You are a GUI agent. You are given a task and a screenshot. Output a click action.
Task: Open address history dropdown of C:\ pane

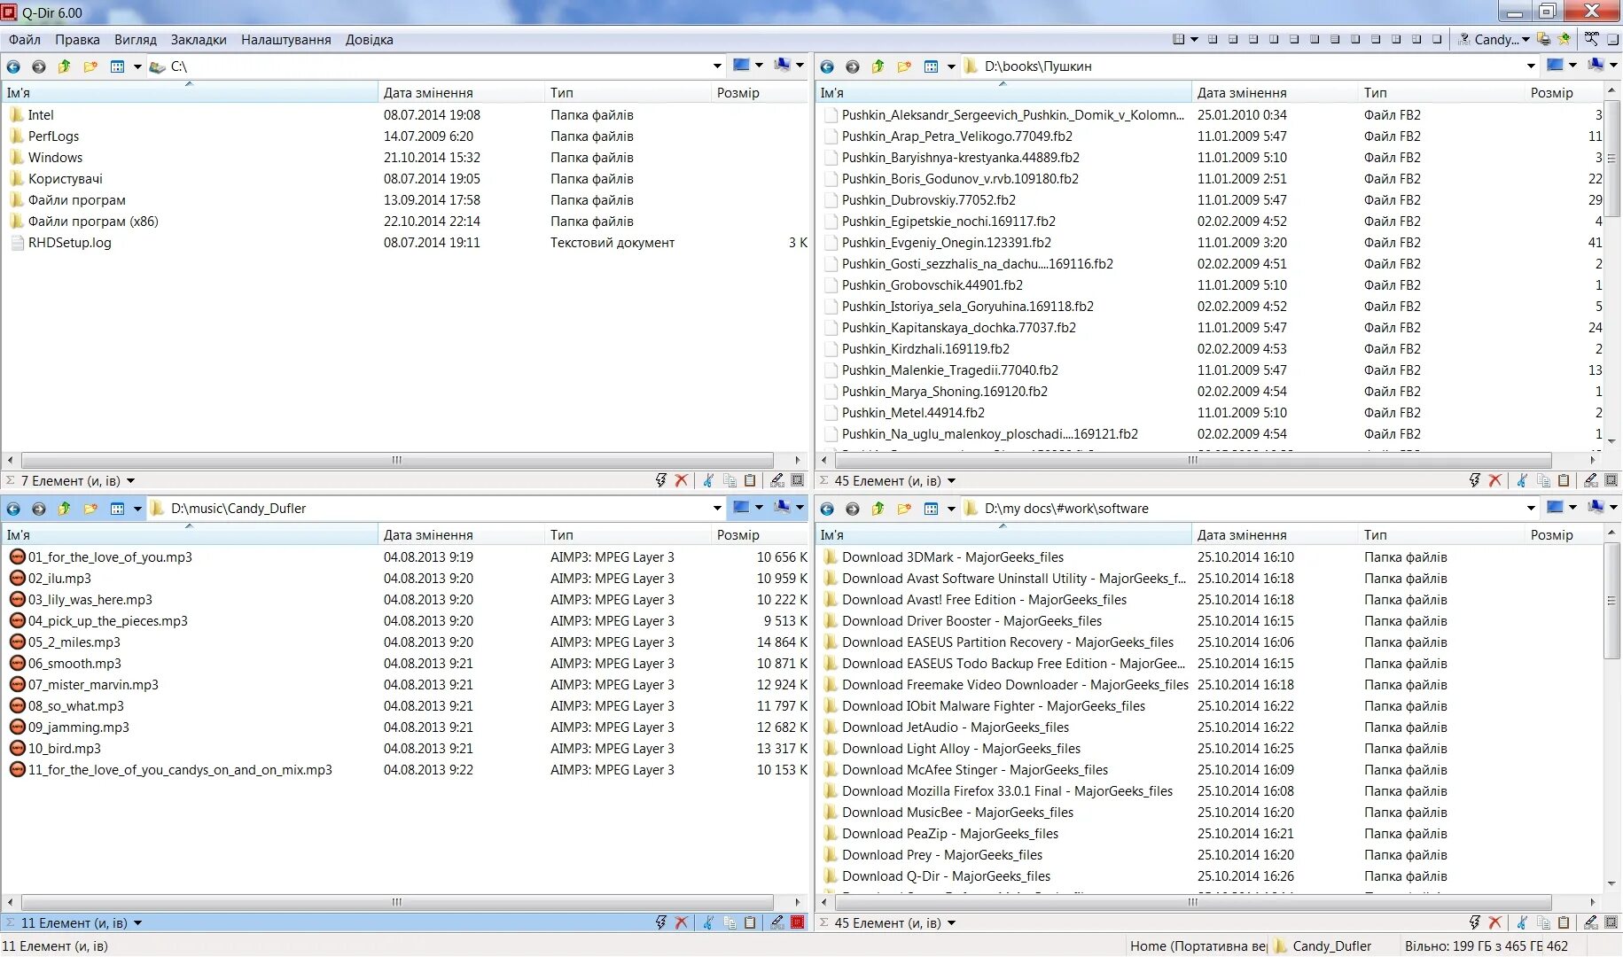pos(717,66)
